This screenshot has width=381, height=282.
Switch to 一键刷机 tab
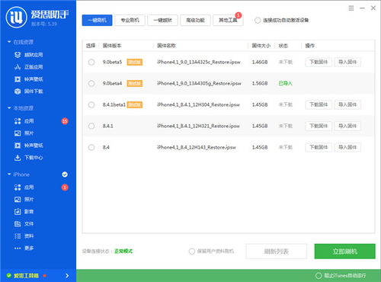97,20
